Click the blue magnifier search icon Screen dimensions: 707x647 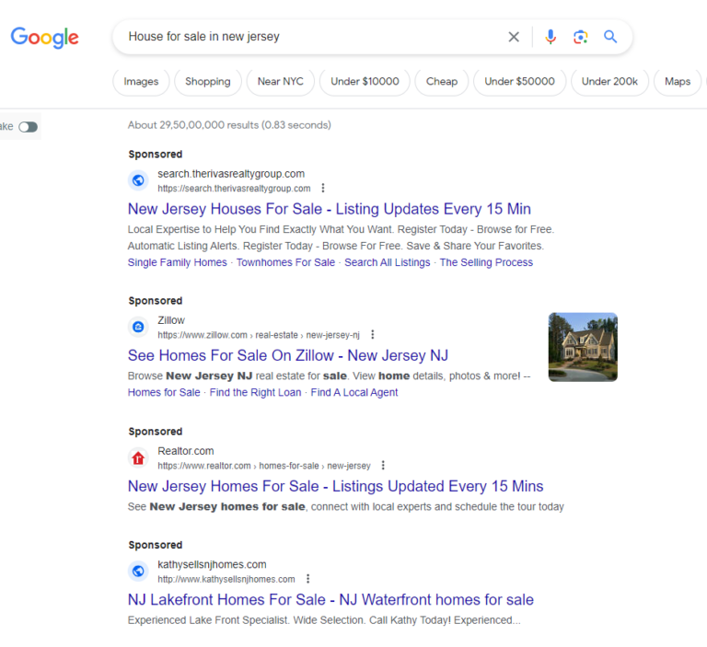pos(610,37)
